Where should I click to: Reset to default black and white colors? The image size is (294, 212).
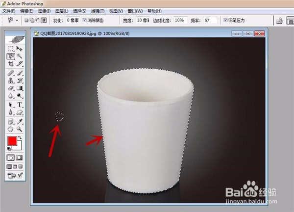pyautogui.click(x=9, y=149)
